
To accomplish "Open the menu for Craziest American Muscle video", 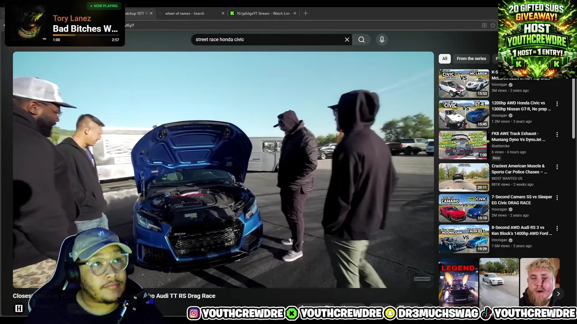I will pyautogui.click(x=557, y=167).
